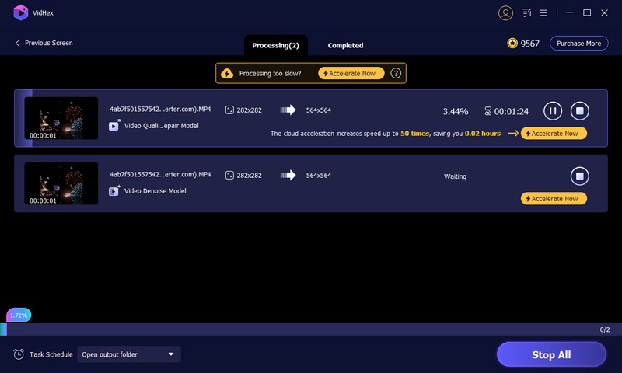The width and height of the screenshot is (622, 373).
Task: Click the Task Schedule alarm clock icon
Action: [19, 354]
